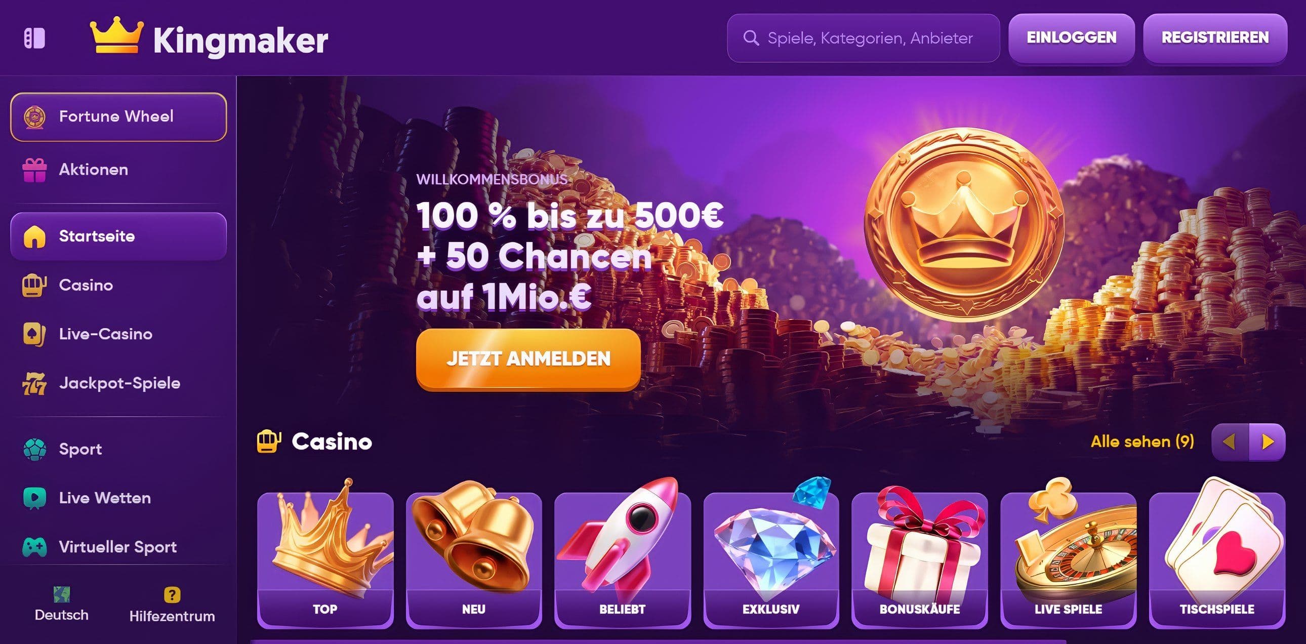Click the Virtueller Sport gamepad icon
Viewport: 1306px width, 644px height.
34,547
